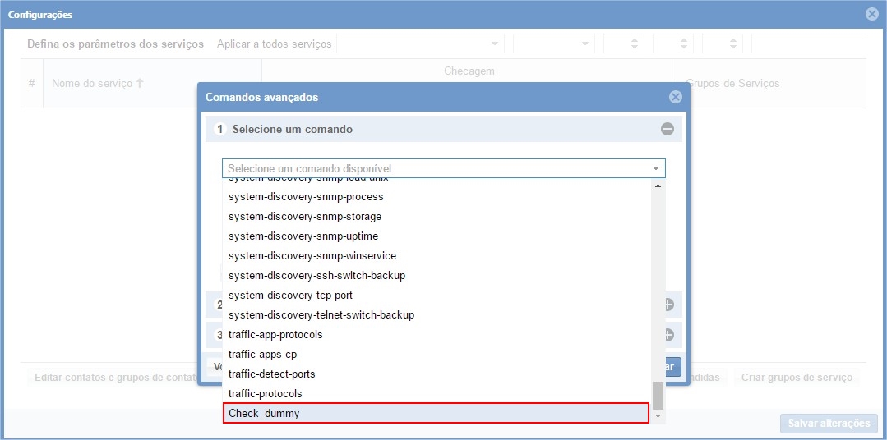Image resolution: width=887 pixels, height=440 pixels.
Task: Collapse the Selecione um comando section
Action: click(x=668, y=129)
